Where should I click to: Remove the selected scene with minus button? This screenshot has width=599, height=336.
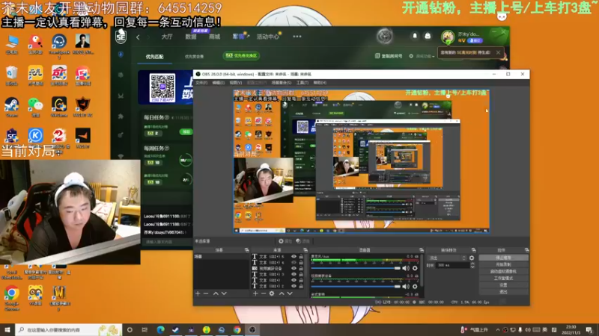pyautogui.click(x=206, y=293)
